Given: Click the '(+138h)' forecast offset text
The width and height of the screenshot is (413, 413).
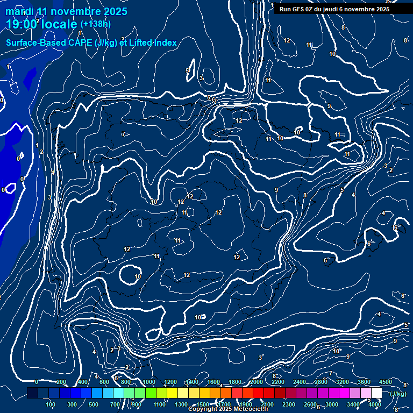Looking at the screenshot, I should tap(95, 24).
